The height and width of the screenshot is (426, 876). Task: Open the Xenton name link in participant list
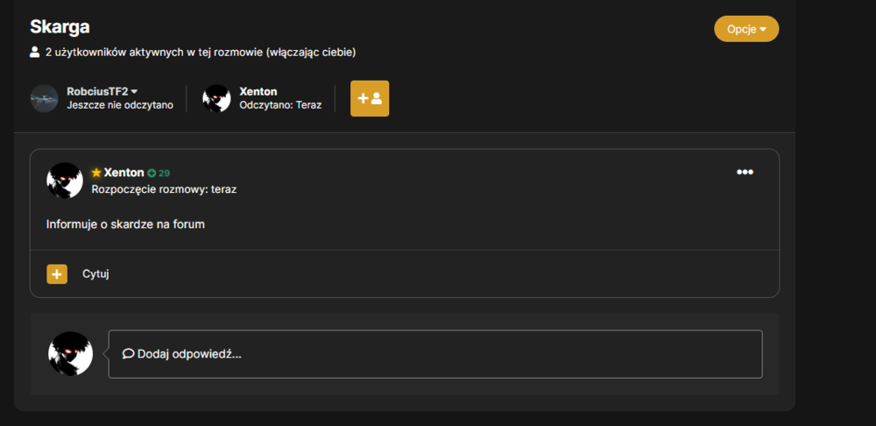tap(258, 92)
